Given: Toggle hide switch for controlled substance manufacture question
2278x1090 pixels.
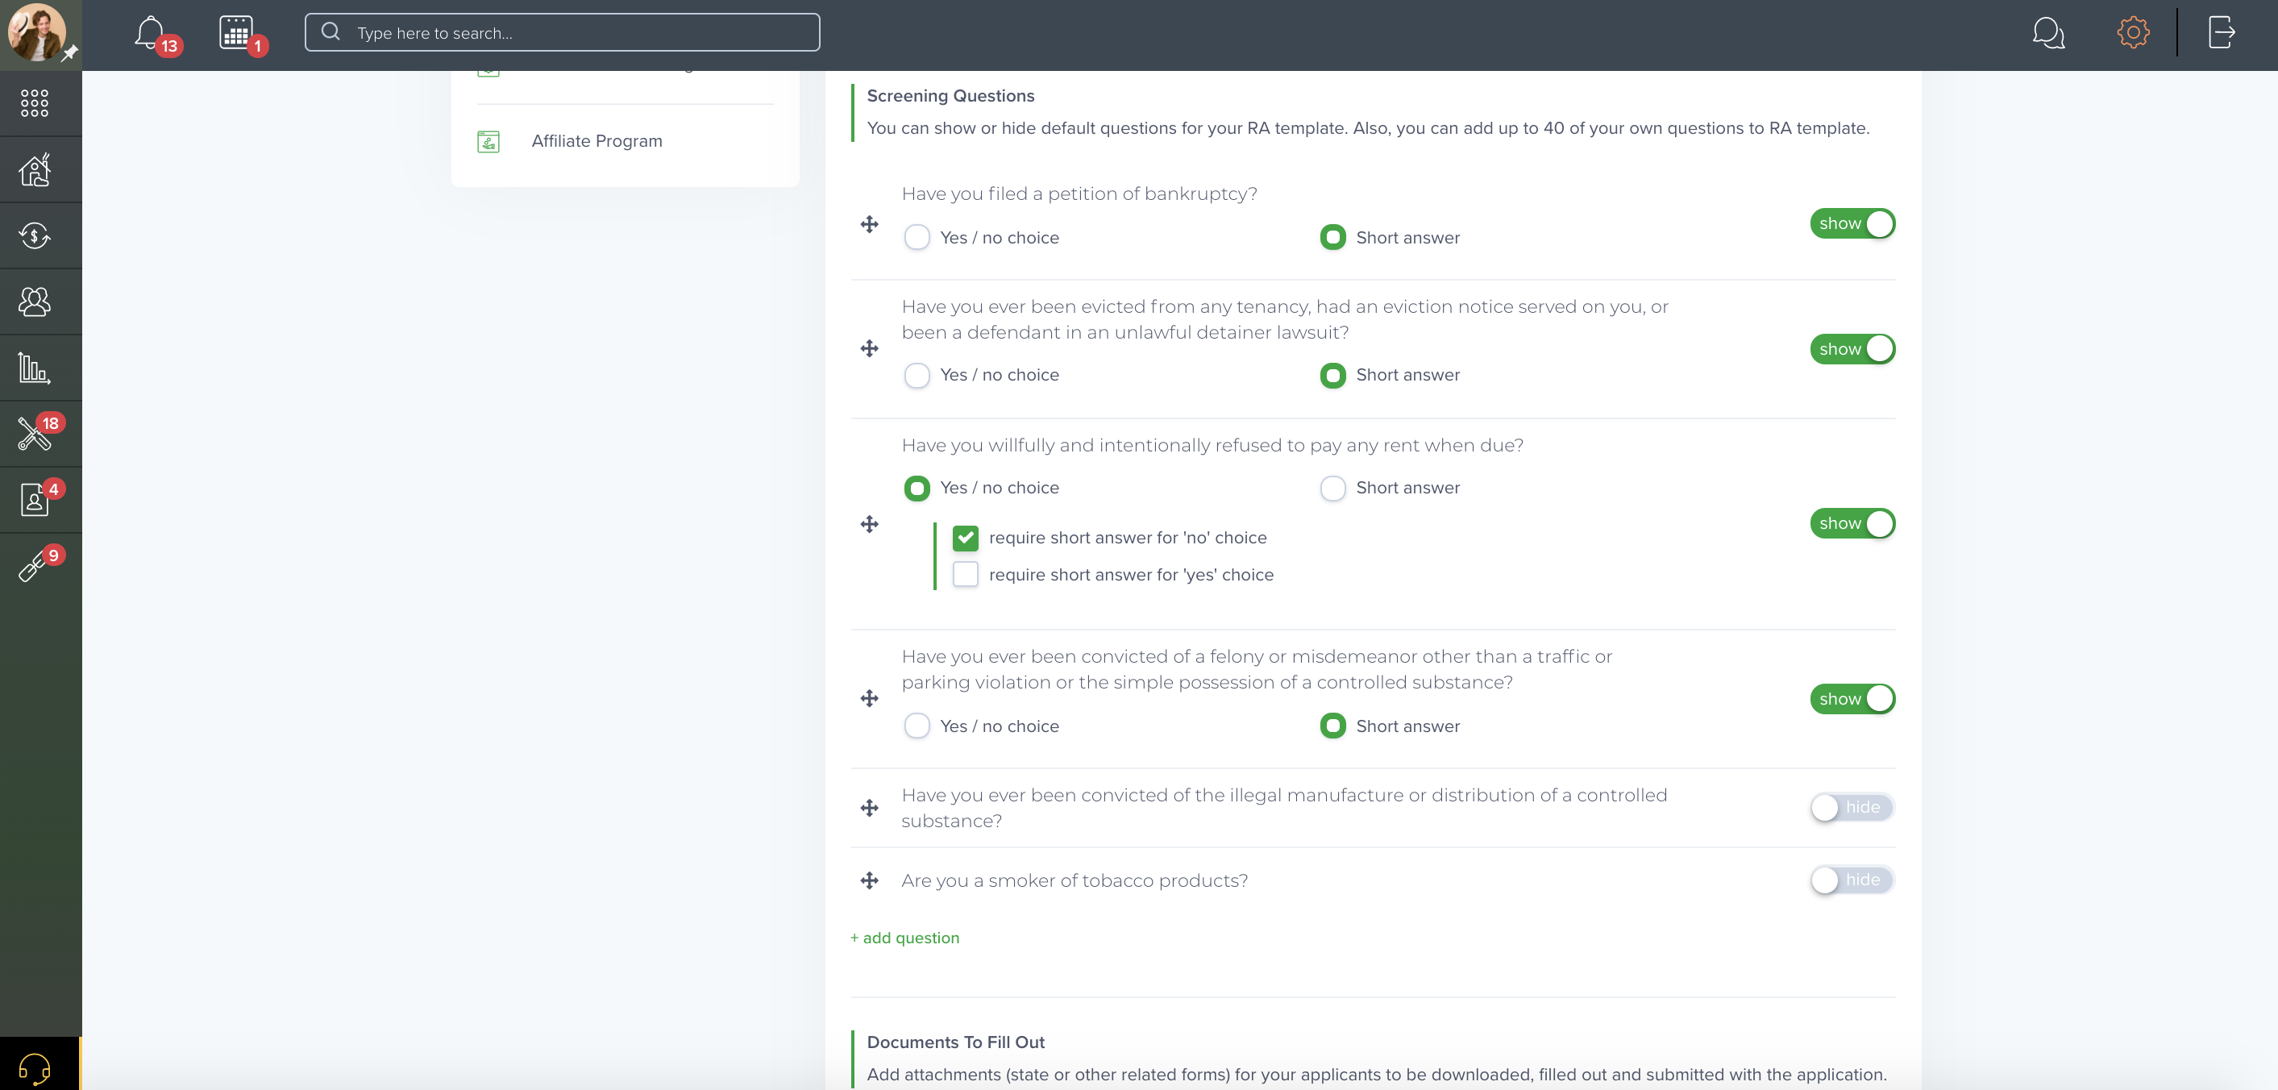Looking at the screenshot, I should click(x=1852, y=807).
